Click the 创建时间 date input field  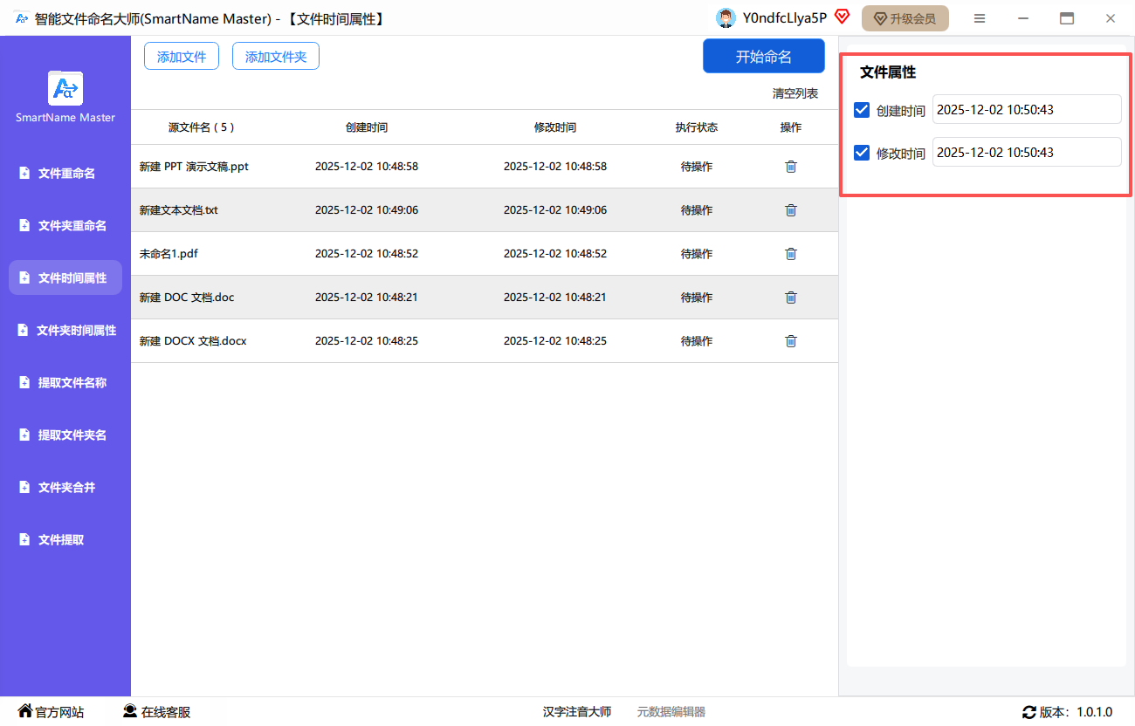(1026, 110)
